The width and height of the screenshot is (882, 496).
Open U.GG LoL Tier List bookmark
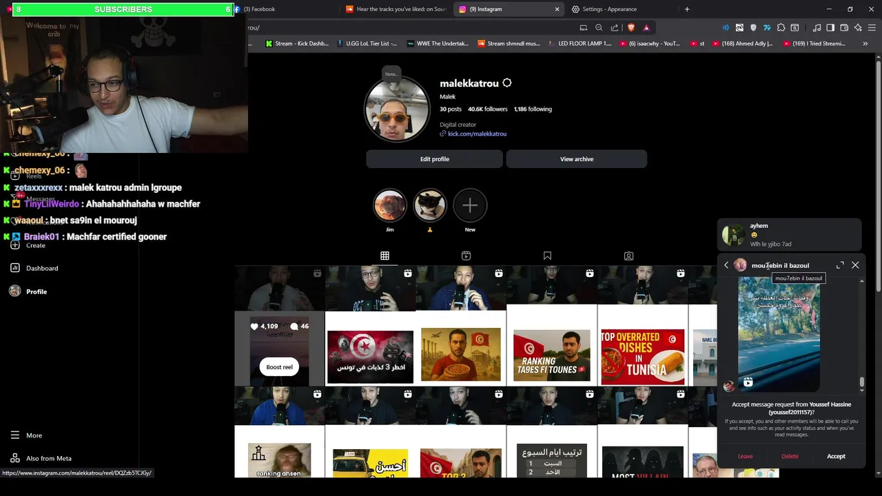367,43
